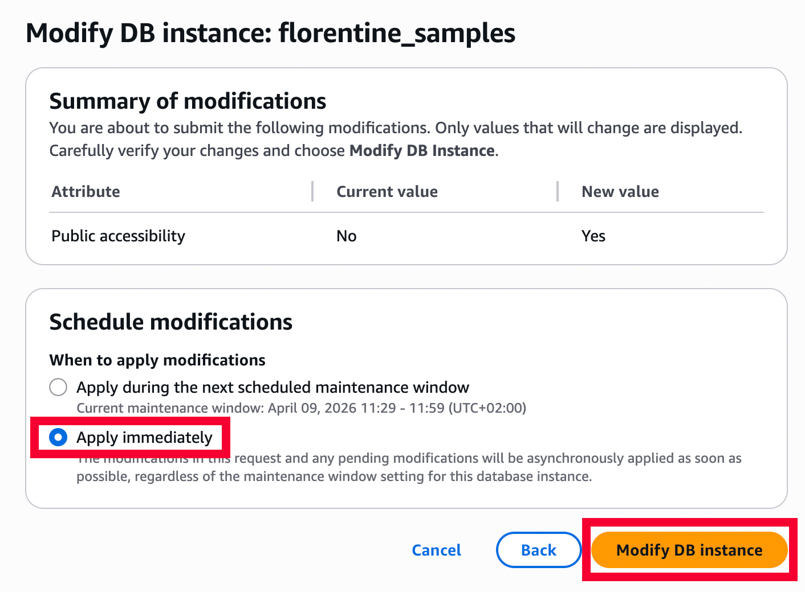Click the Summary of modifications heading

tap(188, 101)
